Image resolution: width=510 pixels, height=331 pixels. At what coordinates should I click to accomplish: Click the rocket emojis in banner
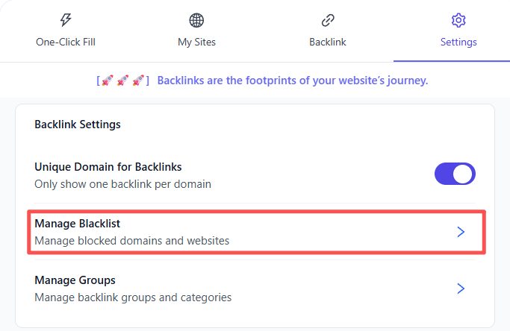(123, 81)
